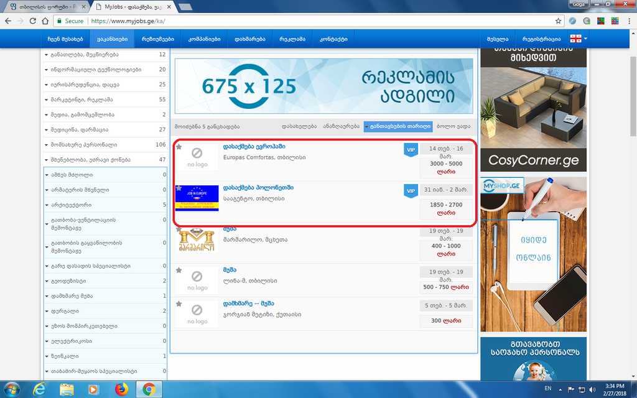This screenshot has width=637, height=398.
Task: Open the მუშა job at ლინა-მ, თბილისი
Action: (230, 270)
